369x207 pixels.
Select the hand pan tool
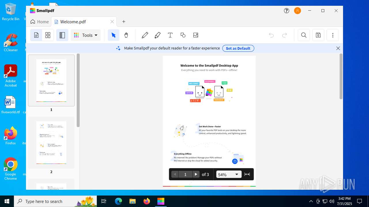126,35
